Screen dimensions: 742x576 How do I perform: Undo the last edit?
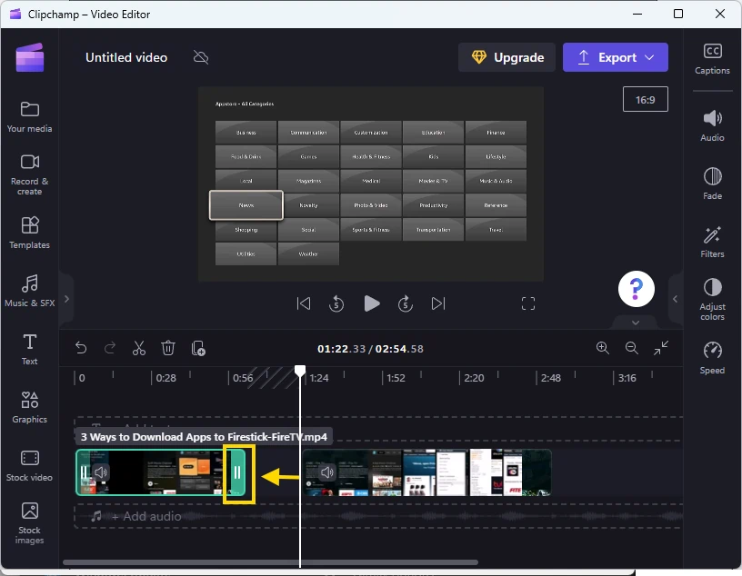(x=81, y=349)
